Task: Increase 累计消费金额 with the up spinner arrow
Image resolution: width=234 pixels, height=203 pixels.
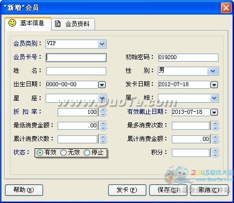Action: click(215, 137)
